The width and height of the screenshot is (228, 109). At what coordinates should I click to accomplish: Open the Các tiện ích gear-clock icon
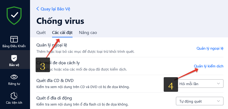coord(14,95)
